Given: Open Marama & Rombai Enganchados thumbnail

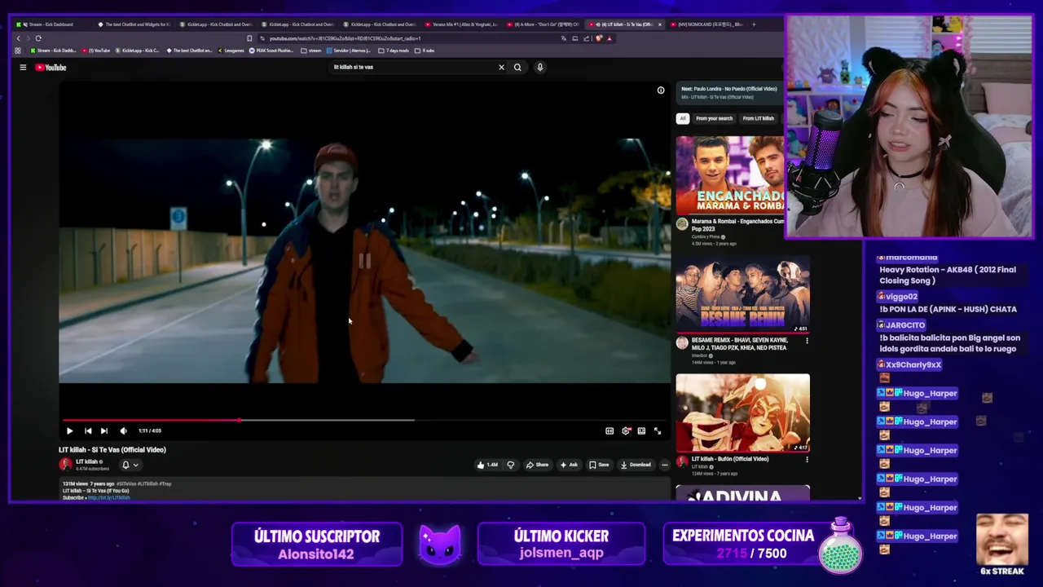Looking at the screenshot, I should click(730, 174).
